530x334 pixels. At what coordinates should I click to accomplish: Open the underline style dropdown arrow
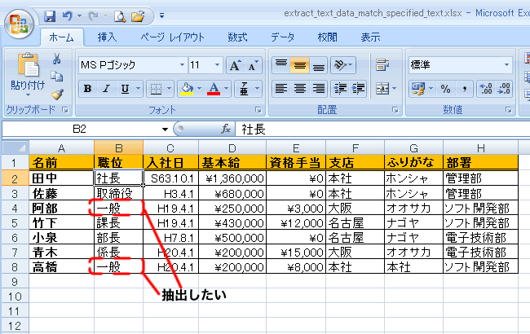tap(138, 89)
